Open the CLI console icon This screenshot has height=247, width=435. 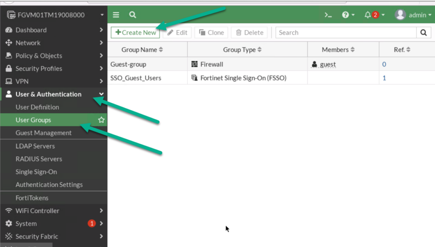point(328,14)
